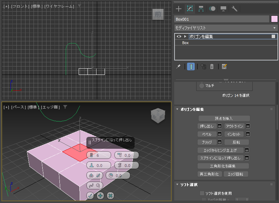Click the 押し出し button

click(207, 126)
